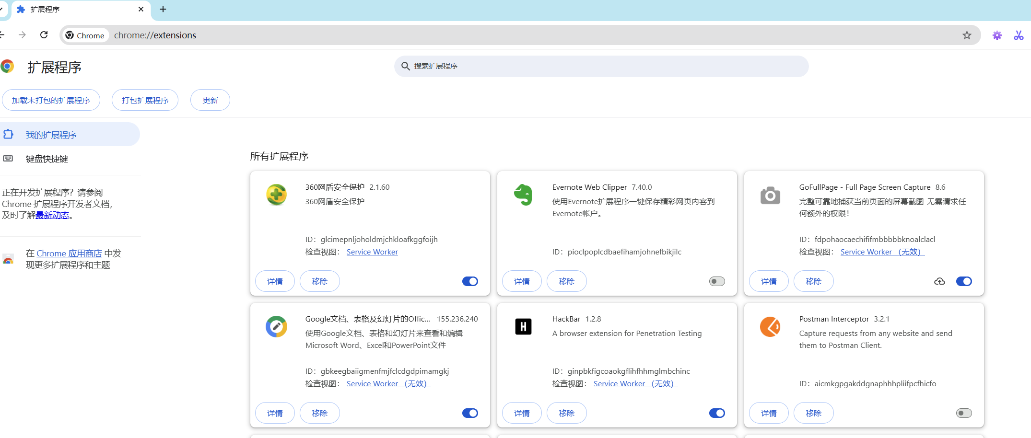1031x438 pixels.
Task: Turn off the HackBar extension toggle
Action: click(x=717, y=413)
